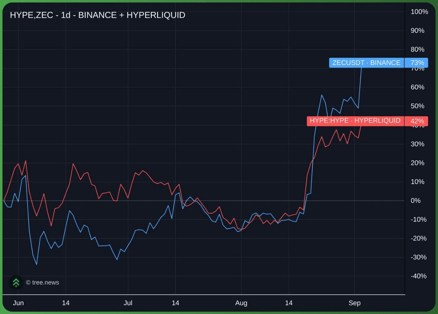Screen dimensions: 438x314
Task: Click the Aug date label
Action: (241, 303)
